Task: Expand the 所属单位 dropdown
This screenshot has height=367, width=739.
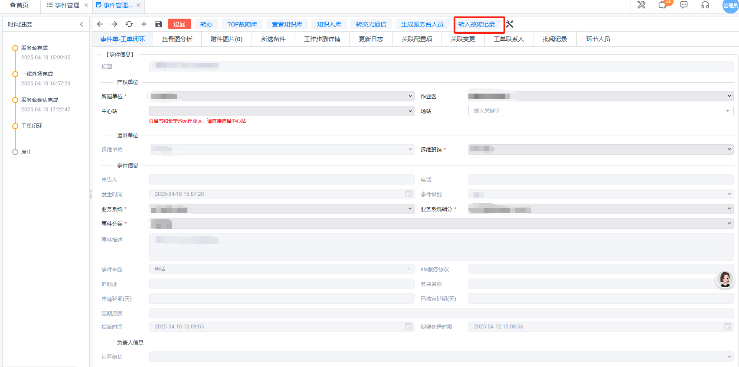Action: coord(281,96)
